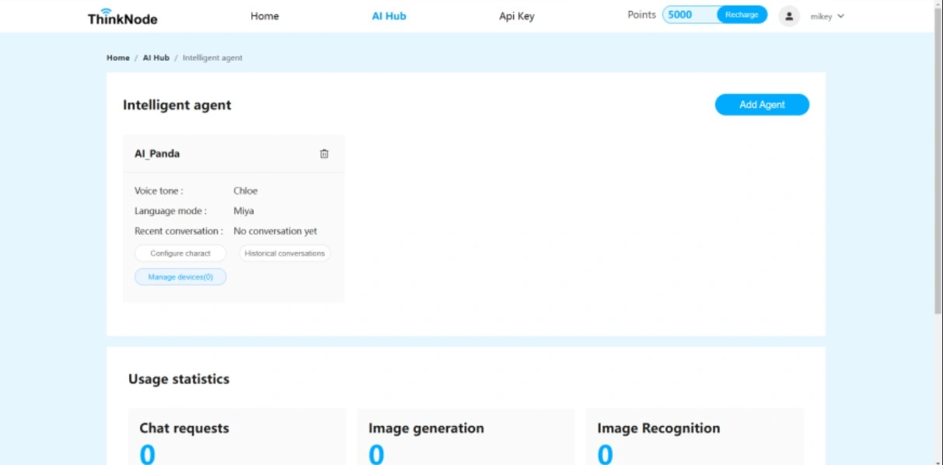Click the page vertical scrollbar
The image size is (943, 465).
click(938, 156)
